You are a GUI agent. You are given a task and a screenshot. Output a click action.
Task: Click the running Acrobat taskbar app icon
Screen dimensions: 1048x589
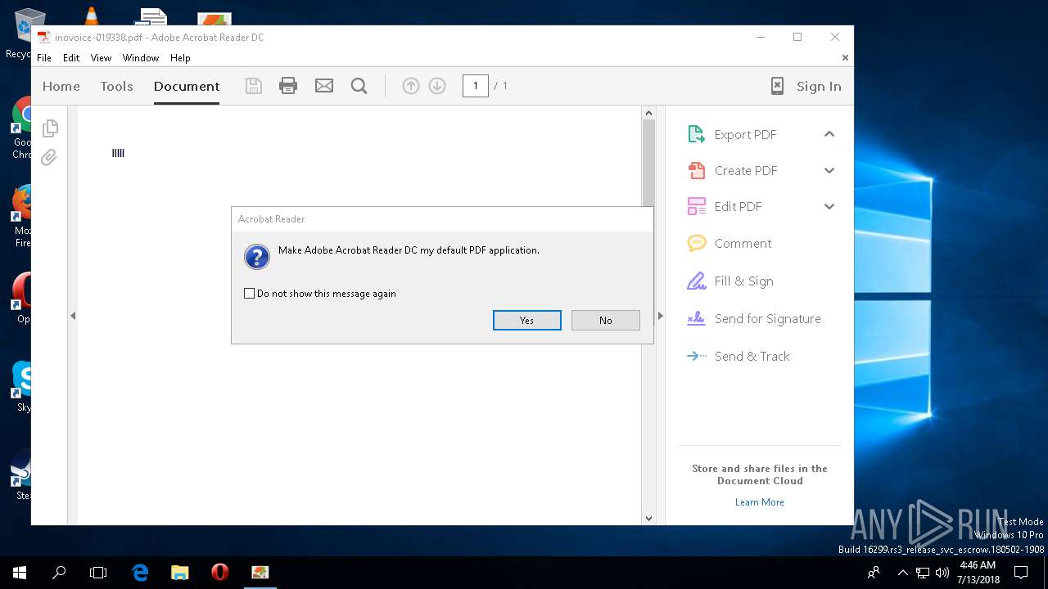pyautogui.click(x=260, y=573)
